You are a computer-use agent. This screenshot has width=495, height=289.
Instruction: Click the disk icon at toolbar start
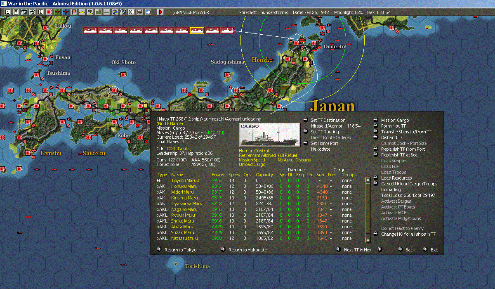pos(7,12)
